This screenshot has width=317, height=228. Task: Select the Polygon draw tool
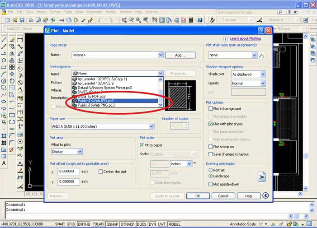pos(4,60)
